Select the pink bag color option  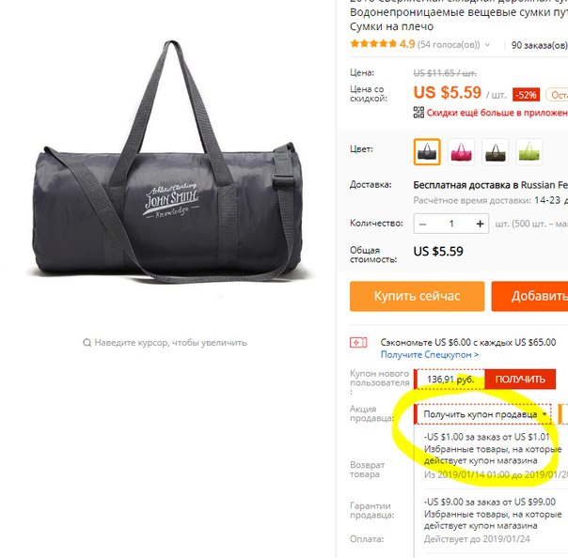461,151
